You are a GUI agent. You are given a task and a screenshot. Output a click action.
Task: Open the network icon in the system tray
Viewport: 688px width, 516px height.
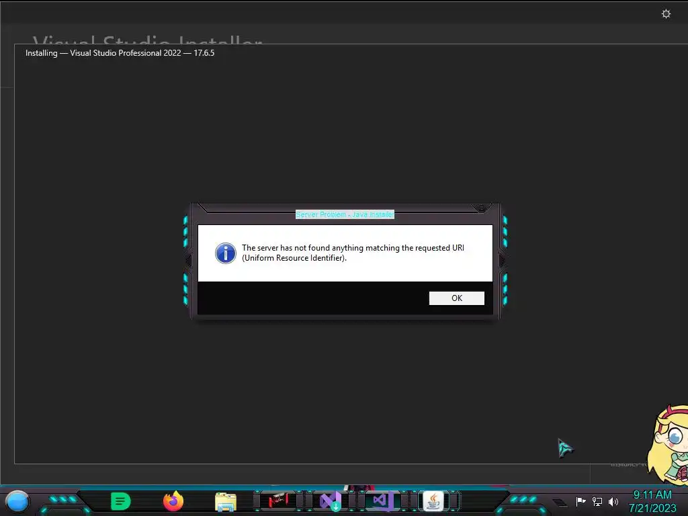coord(597,501)
